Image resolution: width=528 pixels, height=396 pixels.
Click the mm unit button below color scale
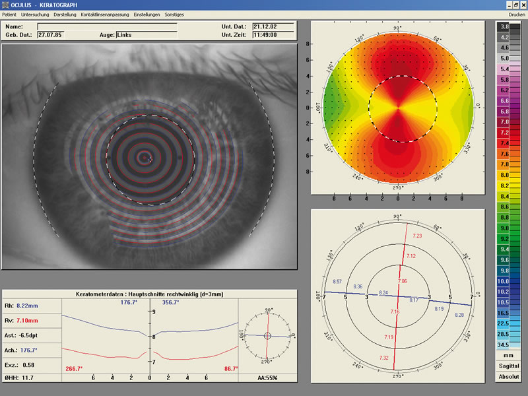tap(508, 355)
